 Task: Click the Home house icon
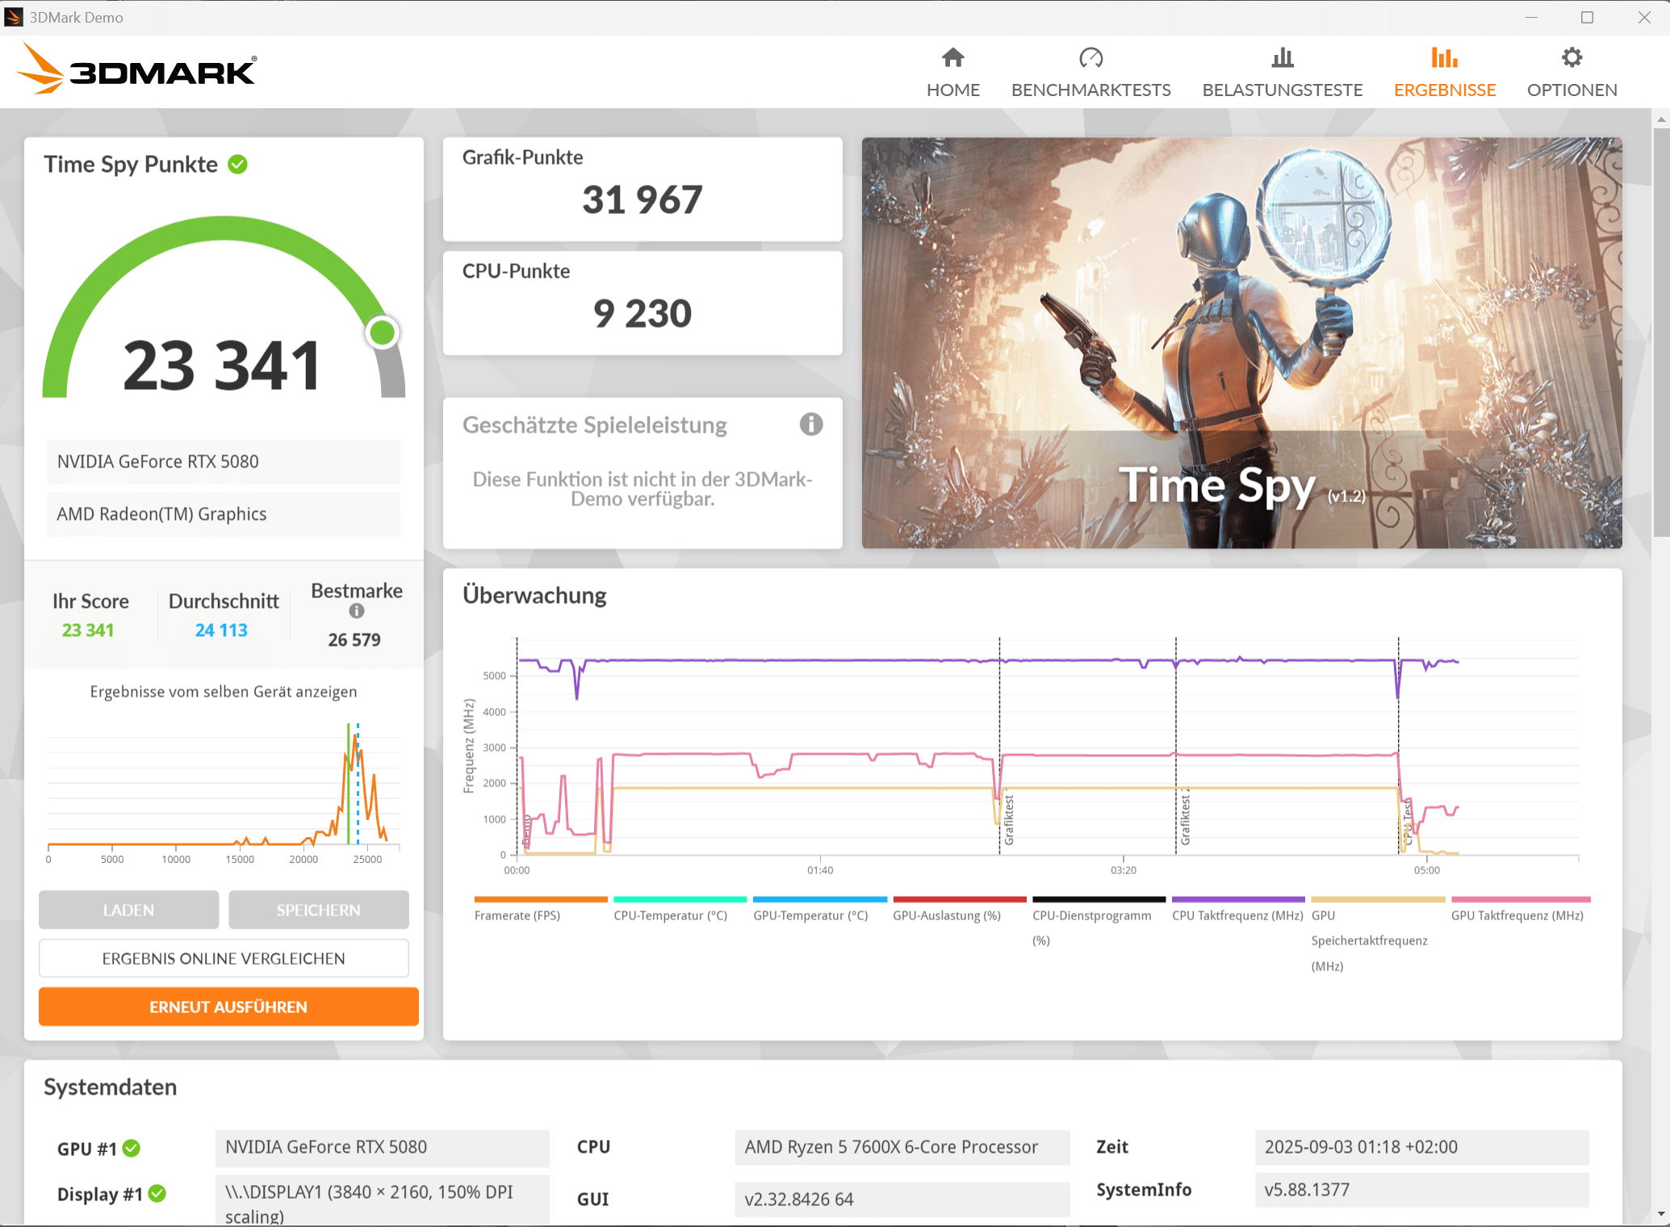click(952, 57)
